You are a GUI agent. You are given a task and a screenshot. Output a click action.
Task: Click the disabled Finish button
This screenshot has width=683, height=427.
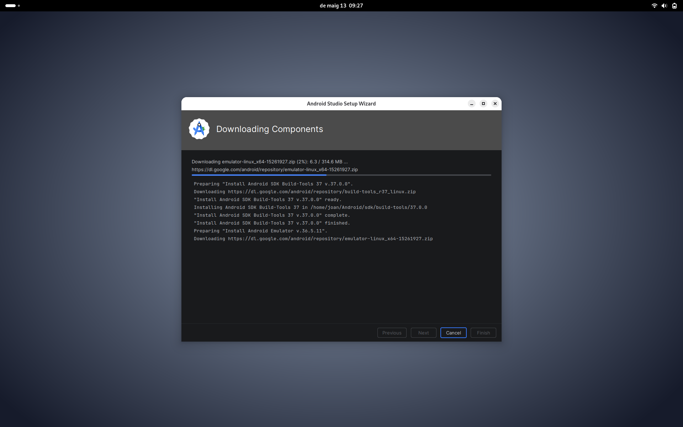tap(483, 333)
